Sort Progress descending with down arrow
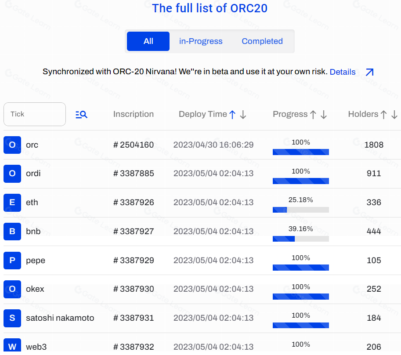401x355 pixels. (324, 115)
